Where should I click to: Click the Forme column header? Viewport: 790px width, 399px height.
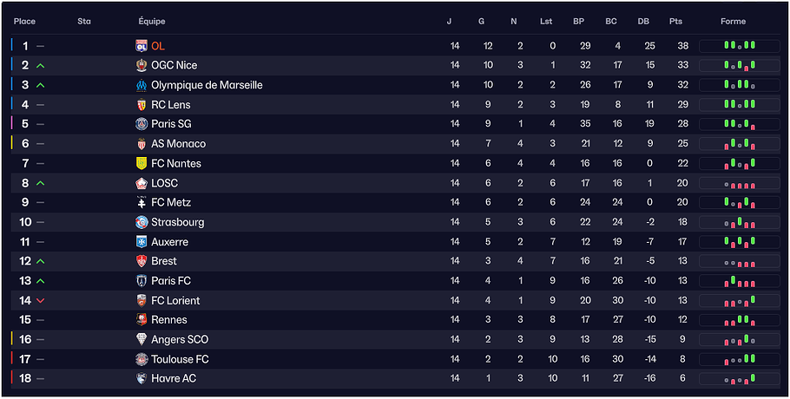(x=733, y=21)
